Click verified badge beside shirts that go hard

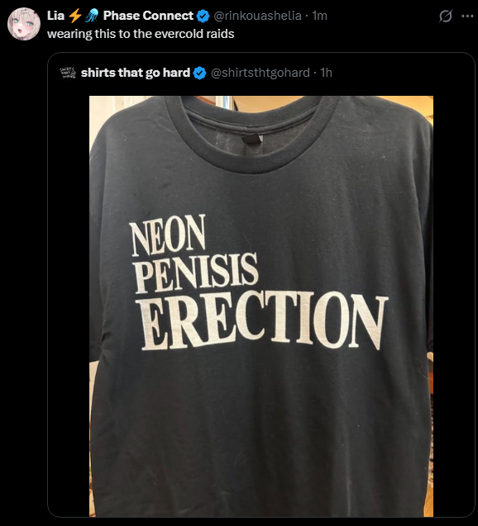point(200,73)
